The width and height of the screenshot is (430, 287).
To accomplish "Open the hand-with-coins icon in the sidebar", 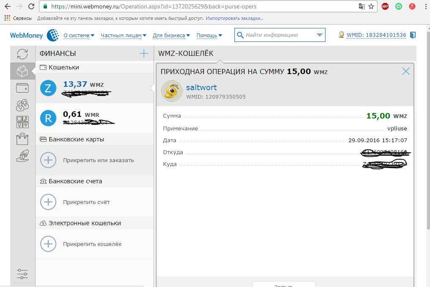I will (22, 156).
